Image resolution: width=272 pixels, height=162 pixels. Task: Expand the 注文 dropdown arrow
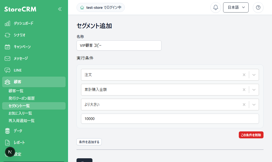tap(254, 75)
